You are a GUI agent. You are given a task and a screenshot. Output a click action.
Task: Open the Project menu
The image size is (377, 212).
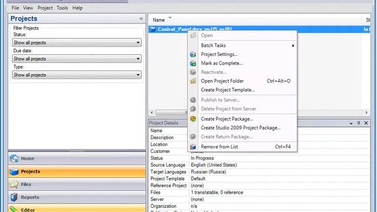45,8
